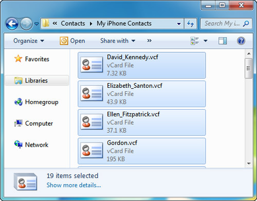The height and width of the screenshot is (201, 257).
Task: Click the greyed Forward navigation arrow
Action: coord(26,24)
